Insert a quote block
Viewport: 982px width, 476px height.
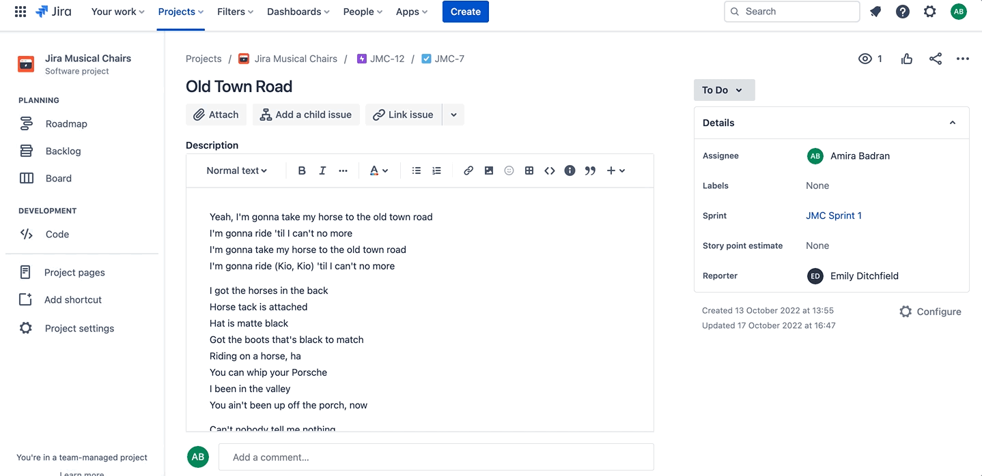click(590, 170)
